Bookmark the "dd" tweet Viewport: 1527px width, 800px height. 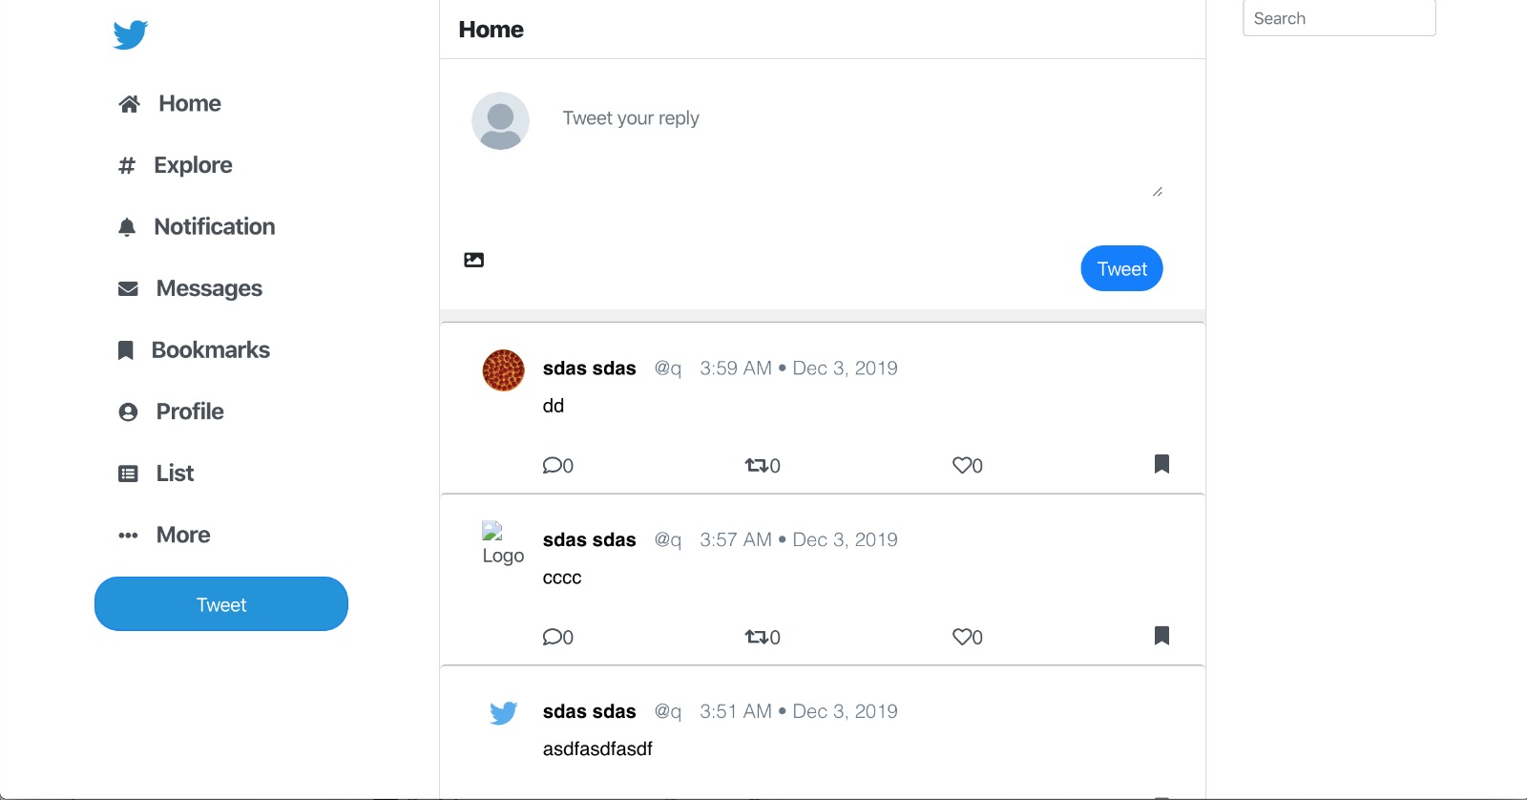[x=1161, y=464]
